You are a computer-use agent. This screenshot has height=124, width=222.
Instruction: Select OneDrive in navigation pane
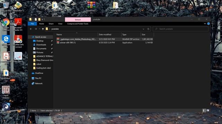tap(39, 73)
